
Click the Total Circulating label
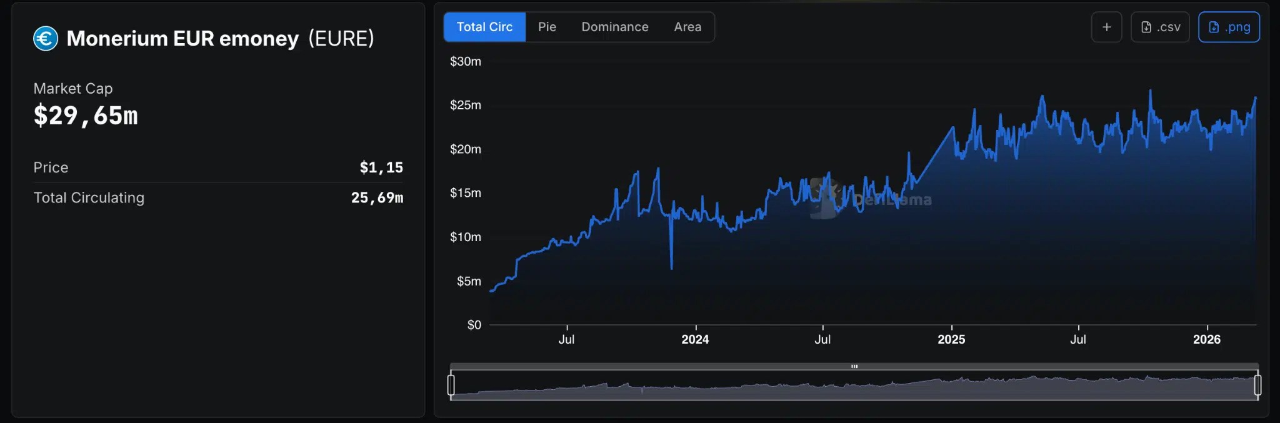[x=89, y=197]
